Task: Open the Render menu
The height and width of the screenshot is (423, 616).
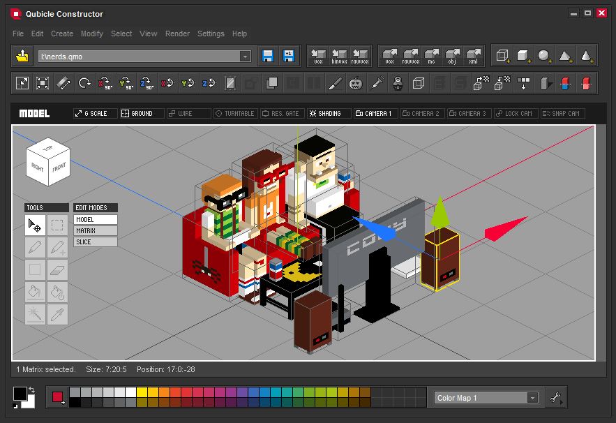Action: point(177,34)
